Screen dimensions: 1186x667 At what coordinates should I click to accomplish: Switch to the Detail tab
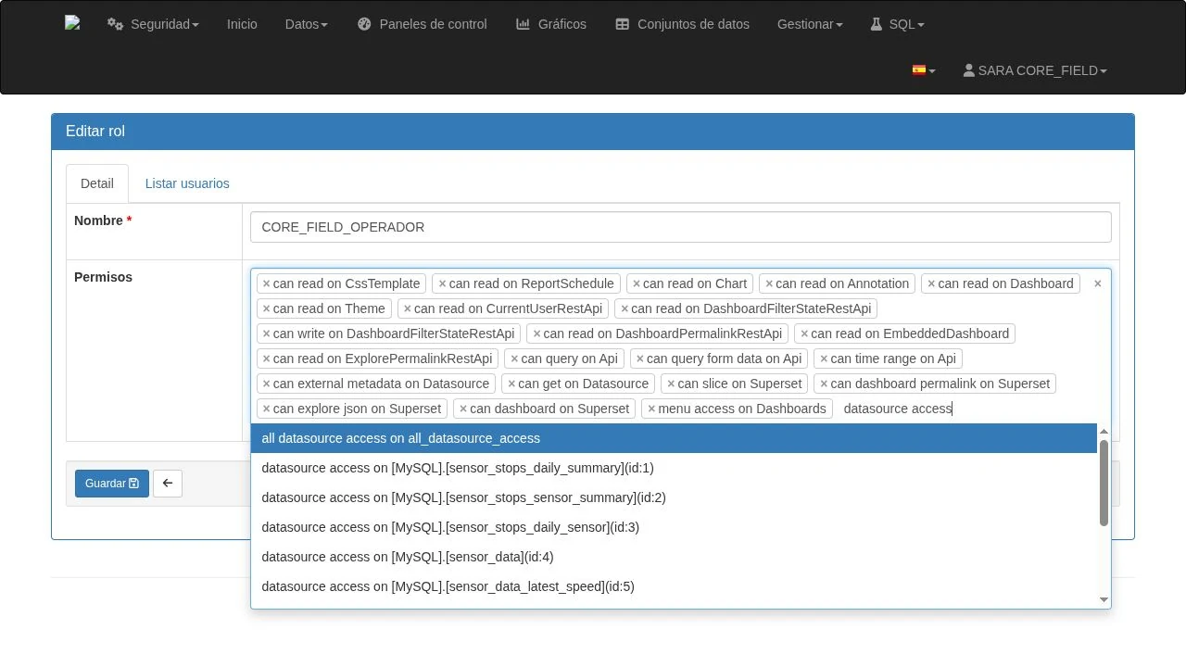coord(97,183)
